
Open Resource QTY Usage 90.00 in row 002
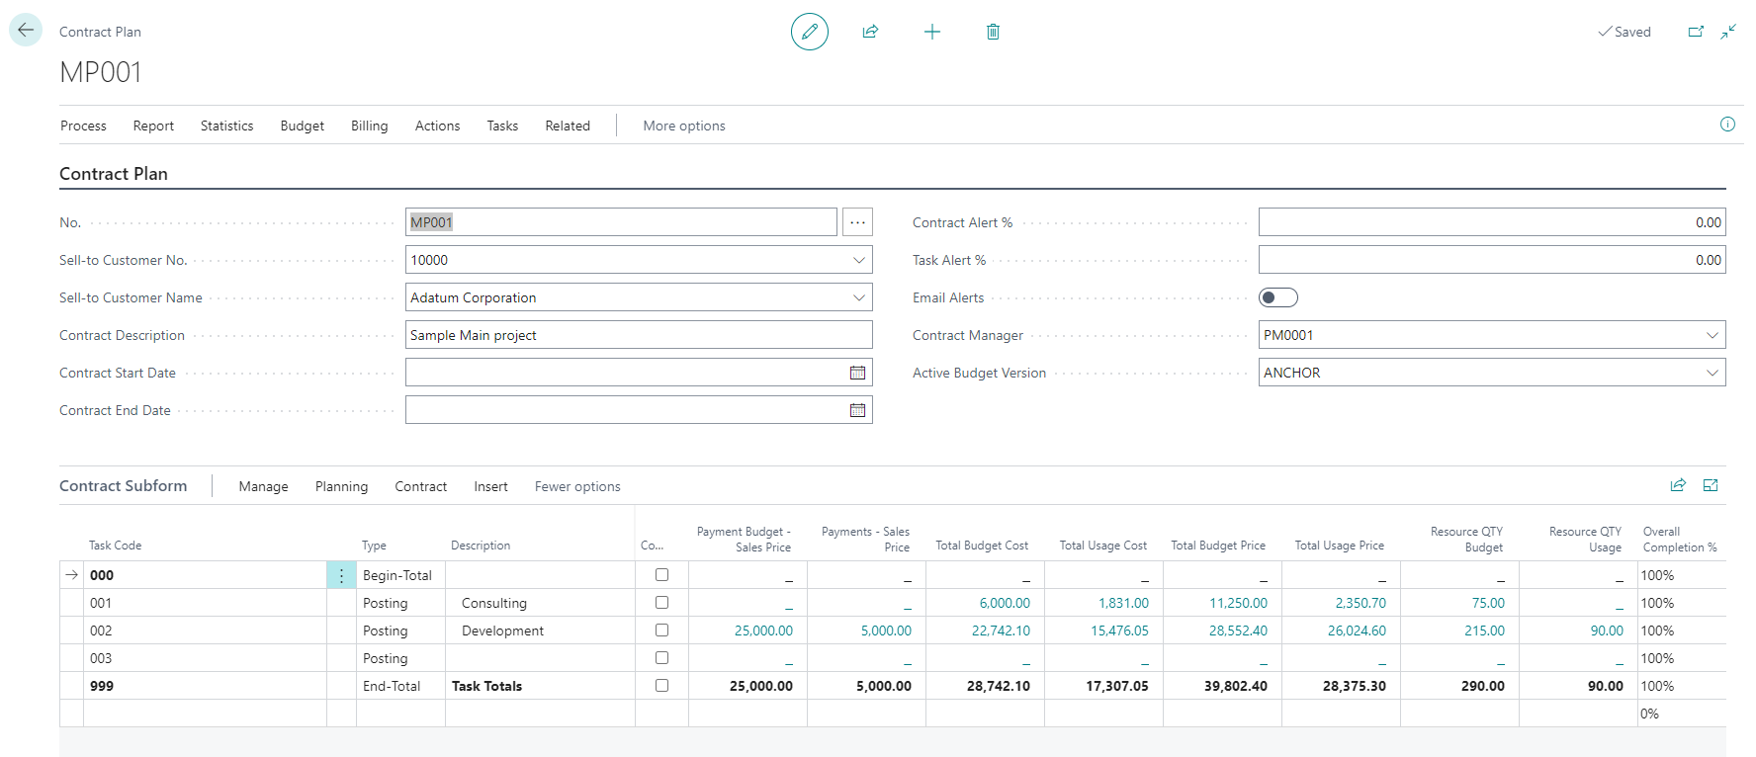(1607, 631)
